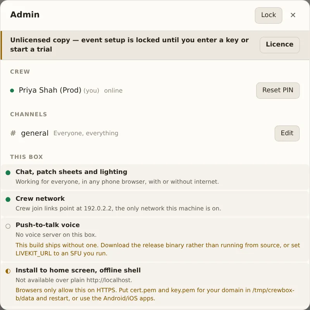Click the Admin title

(25, 15)
